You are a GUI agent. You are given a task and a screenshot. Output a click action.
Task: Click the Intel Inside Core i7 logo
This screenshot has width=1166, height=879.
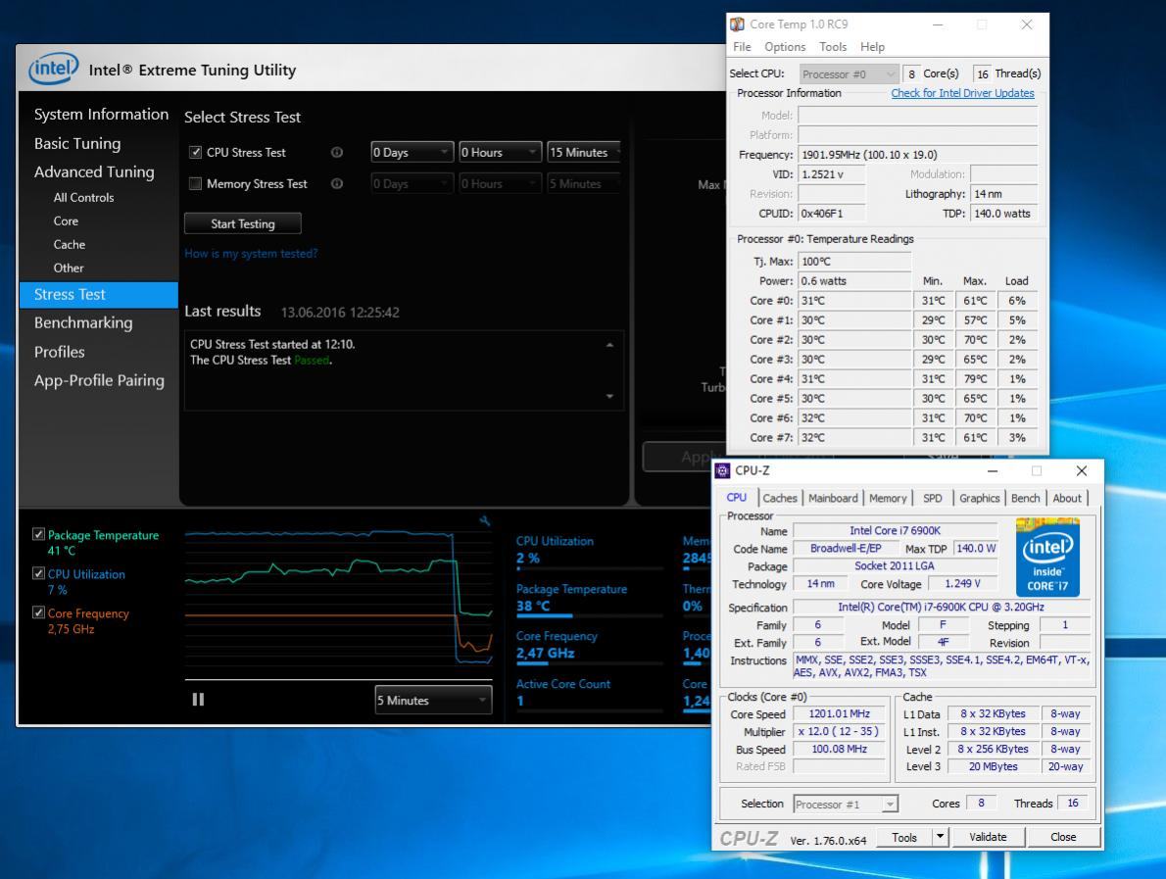[x=1047, y=558]
